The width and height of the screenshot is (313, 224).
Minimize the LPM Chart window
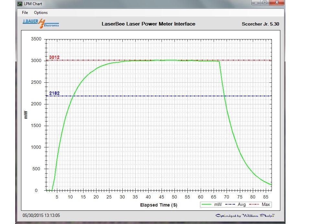[x=256, y=3]
